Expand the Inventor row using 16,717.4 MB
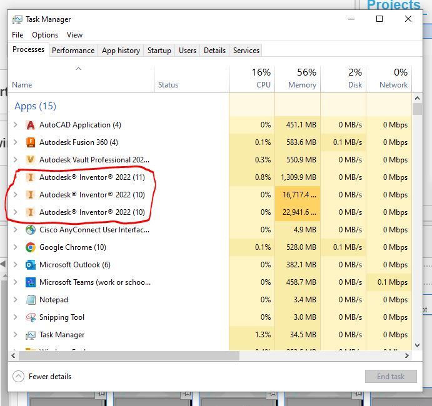This screenshot has width=432, height=406. point(16,195)
